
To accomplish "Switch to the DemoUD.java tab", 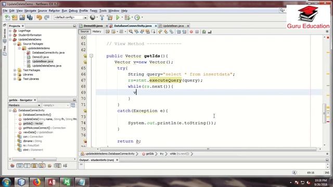I will pyautogui.click(x=93, y=25).
